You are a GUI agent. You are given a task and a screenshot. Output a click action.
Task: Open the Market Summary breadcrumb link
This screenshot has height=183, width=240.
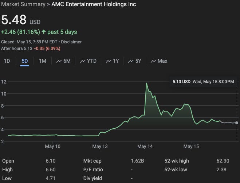click(23, 4)
